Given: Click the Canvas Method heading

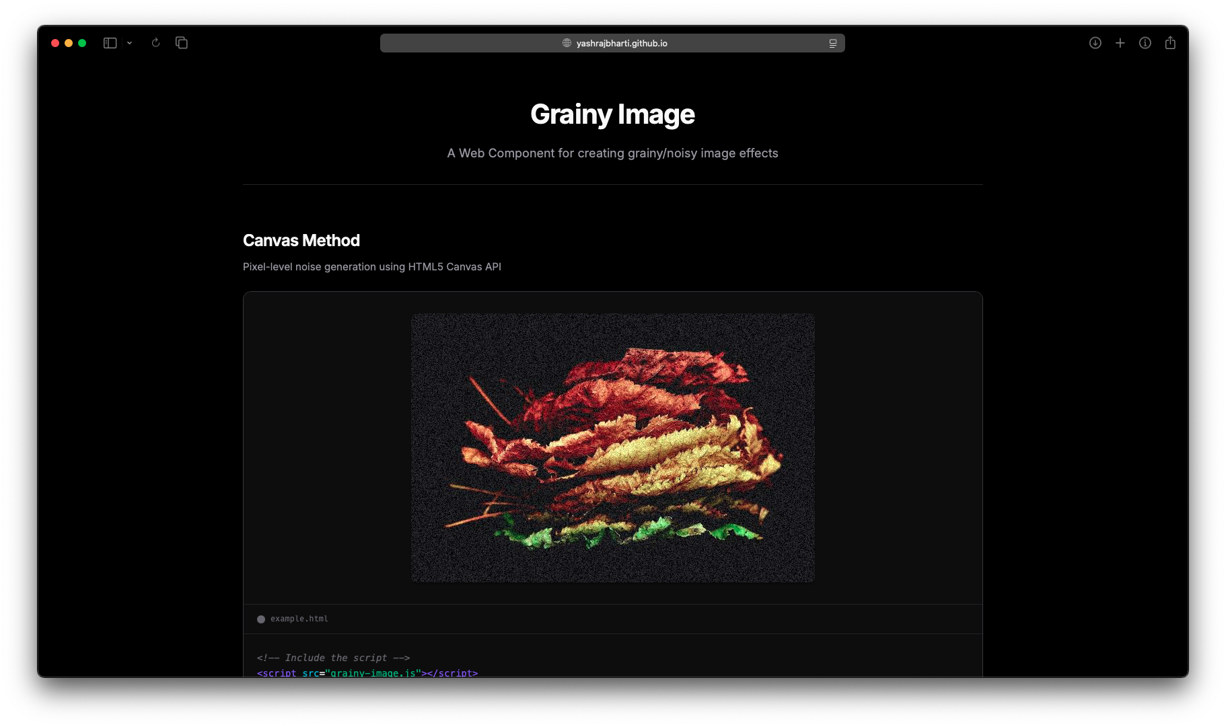Looking at the screenshot, I should point(301,240).
